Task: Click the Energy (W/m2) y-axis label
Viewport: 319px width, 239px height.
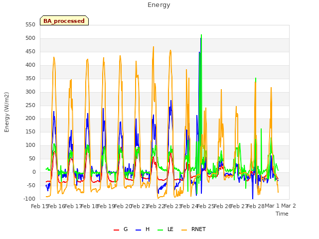Action: 6,112
